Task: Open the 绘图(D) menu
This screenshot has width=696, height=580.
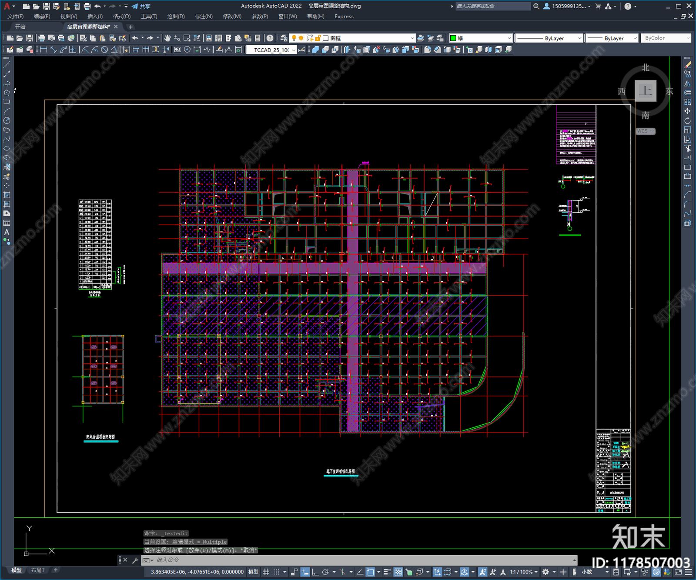Action: 176,17
